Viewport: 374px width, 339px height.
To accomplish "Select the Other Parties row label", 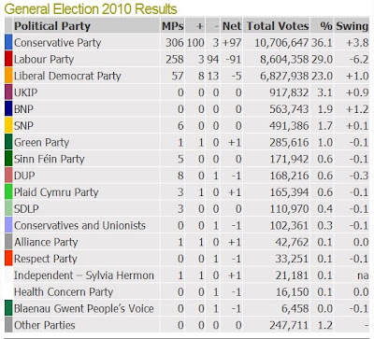I will tap(45, 325).
